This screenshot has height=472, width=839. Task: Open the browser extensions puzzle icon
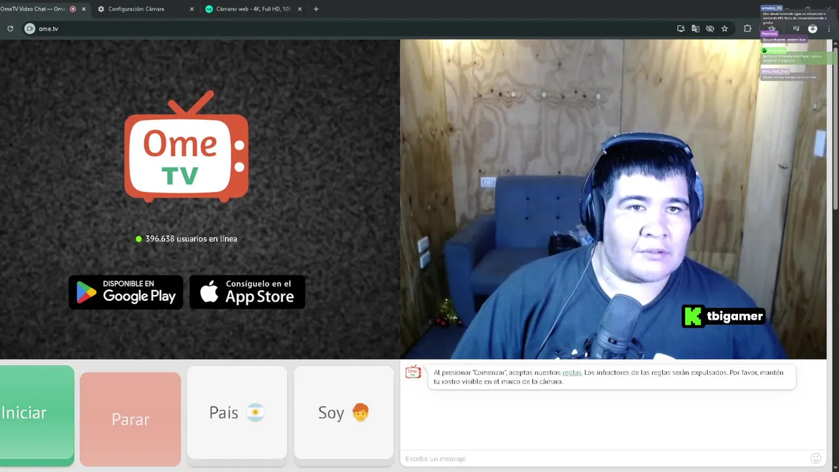coord(747,29)
